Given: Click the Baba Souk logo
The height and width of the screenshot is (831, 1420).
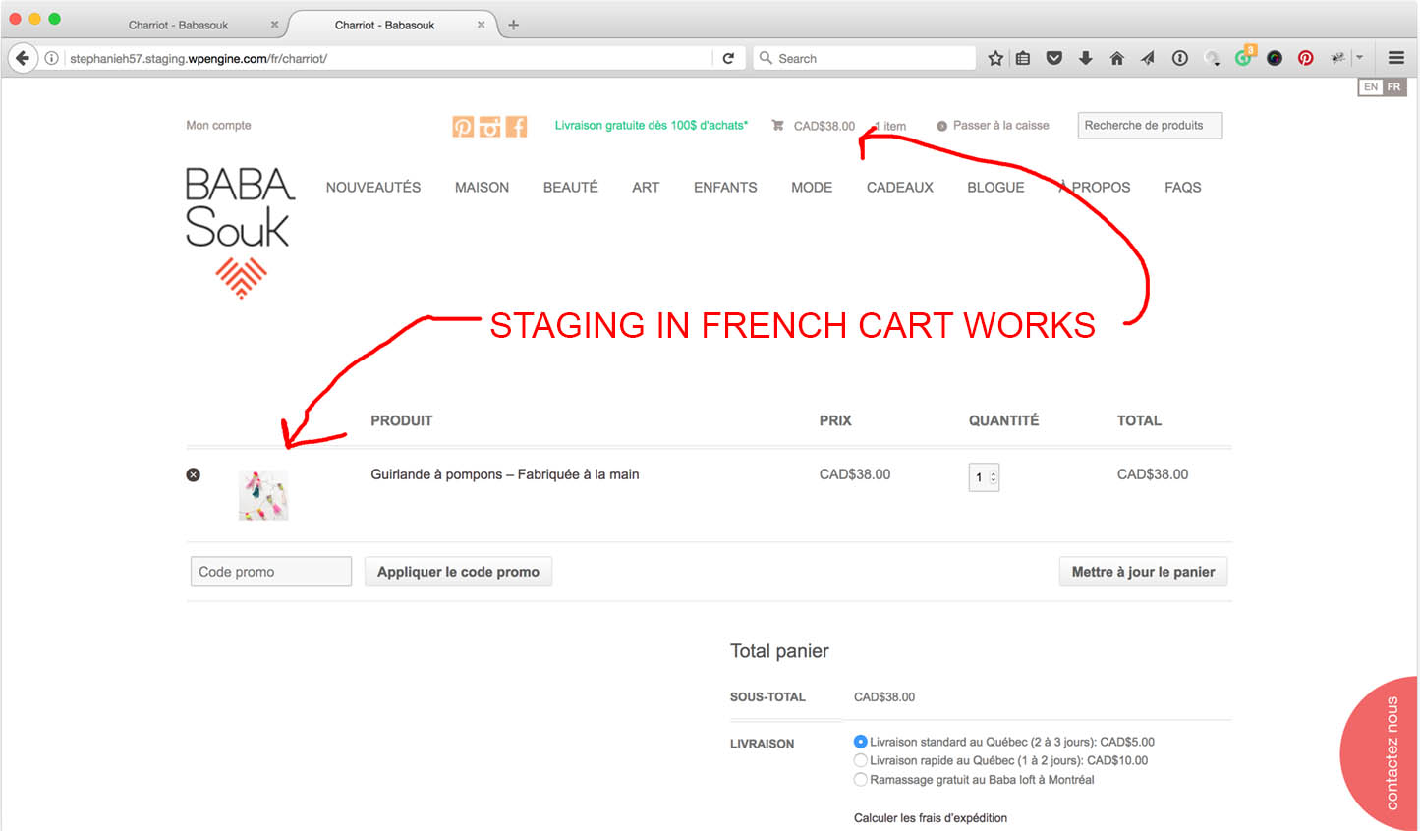Looking at the screenshot, I should click(241, 233).
